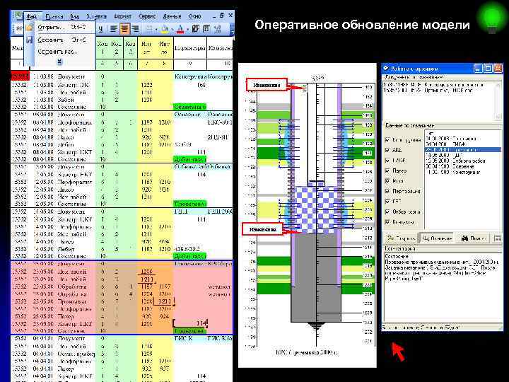
Task: Toggle the second checkbox below Конструкция
Action: [387, 150]
